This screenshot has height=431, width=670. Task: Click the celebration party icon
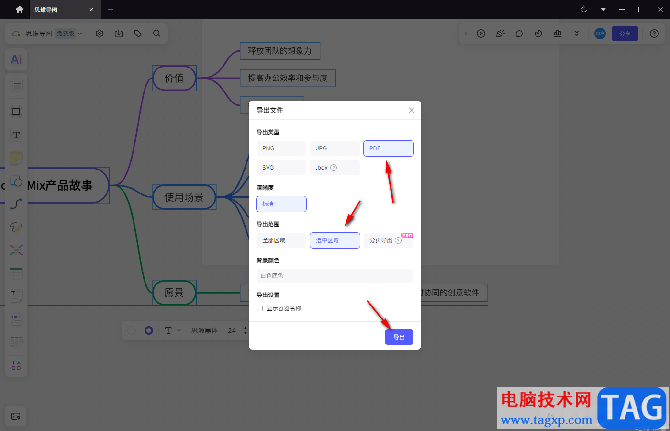500,34
